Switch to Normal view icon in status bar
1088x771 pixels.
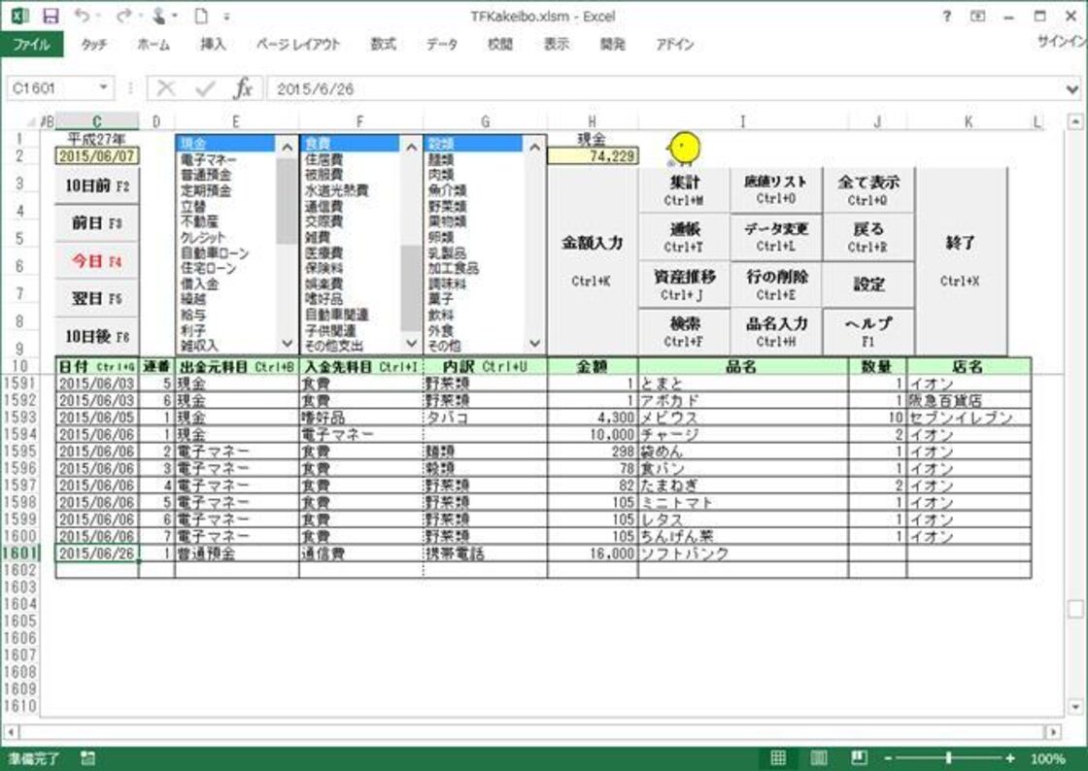tap(778, 757)
